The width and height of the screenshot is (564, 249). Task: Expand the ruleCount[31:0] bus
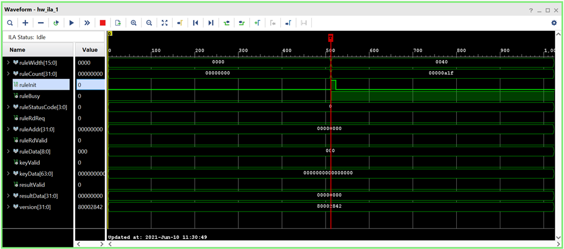pyautogui.click(x=8, y=74)
